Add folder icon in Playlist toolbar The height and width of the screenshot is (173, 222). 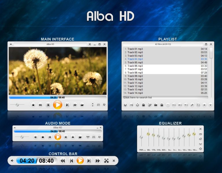[x=156, y=105]
